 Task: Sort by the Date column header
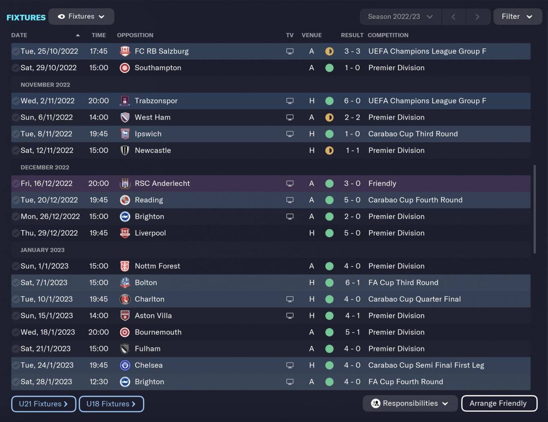(x=19, y=35)
